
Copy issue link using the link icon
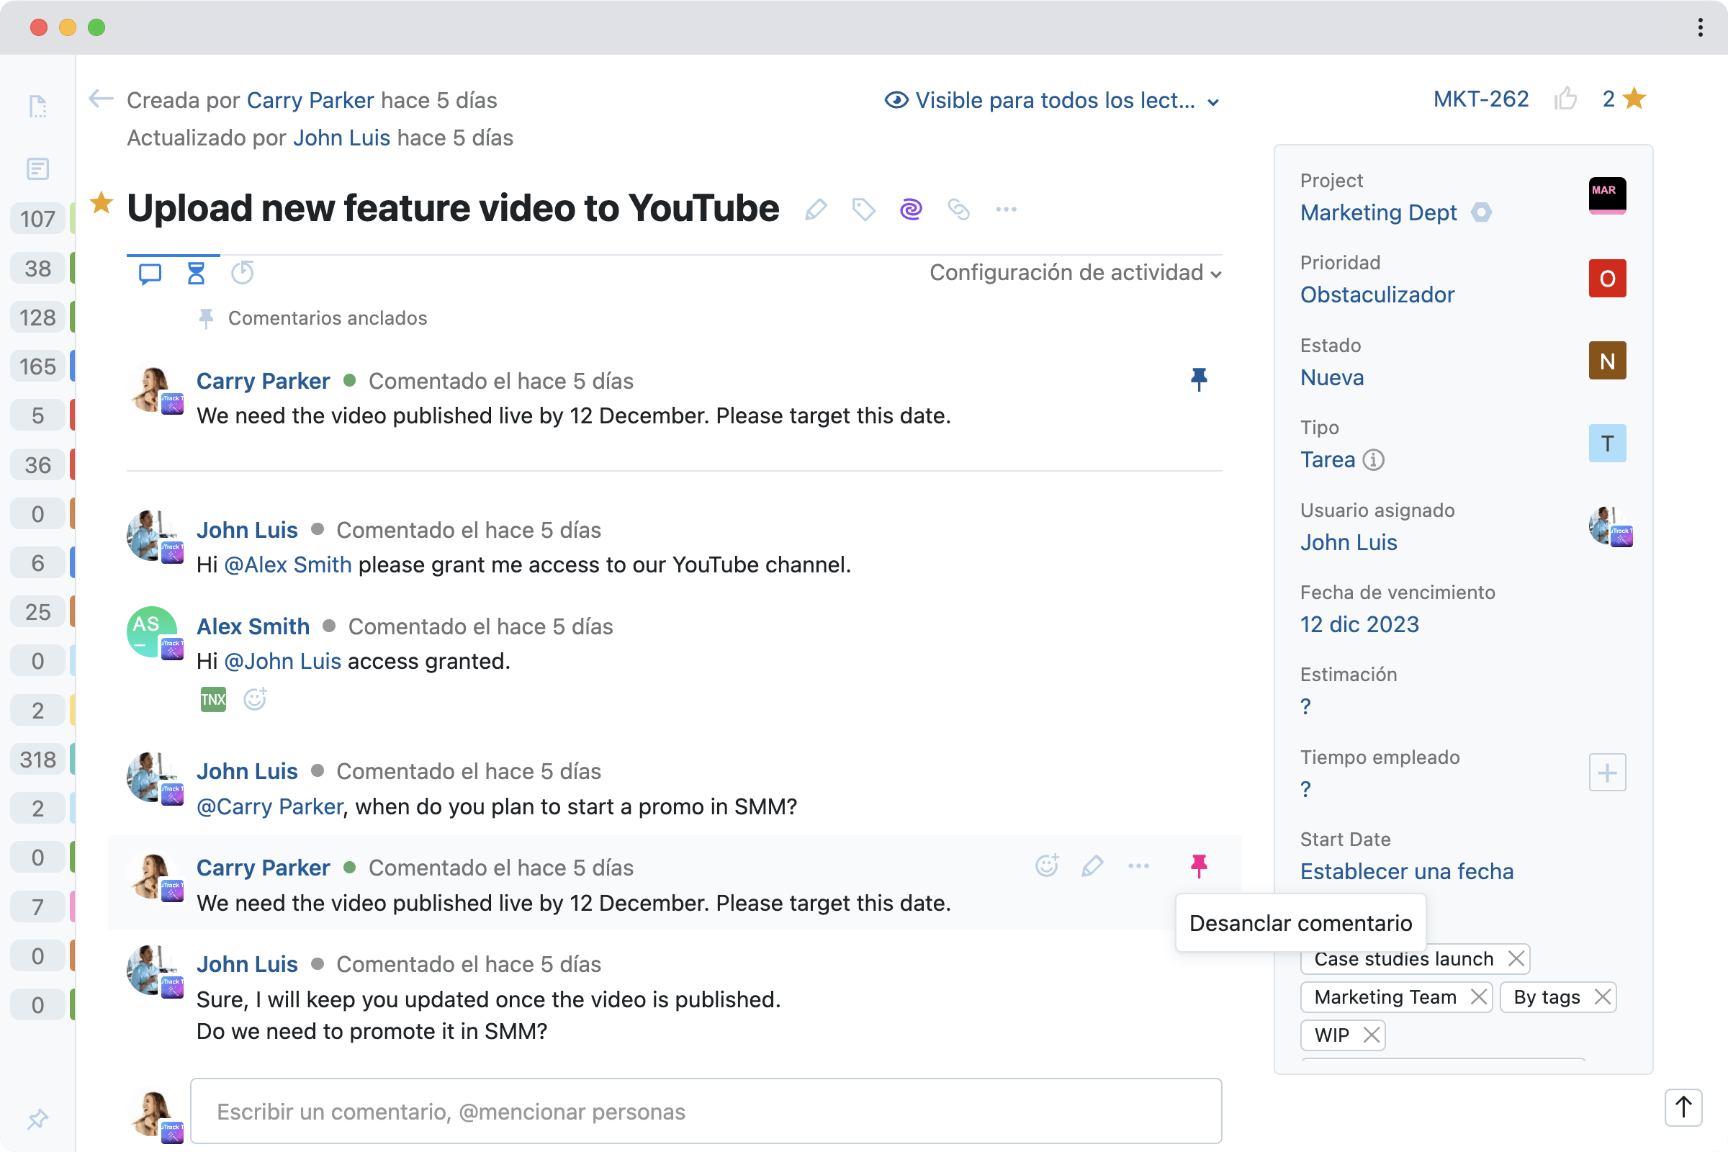[959, 210]
